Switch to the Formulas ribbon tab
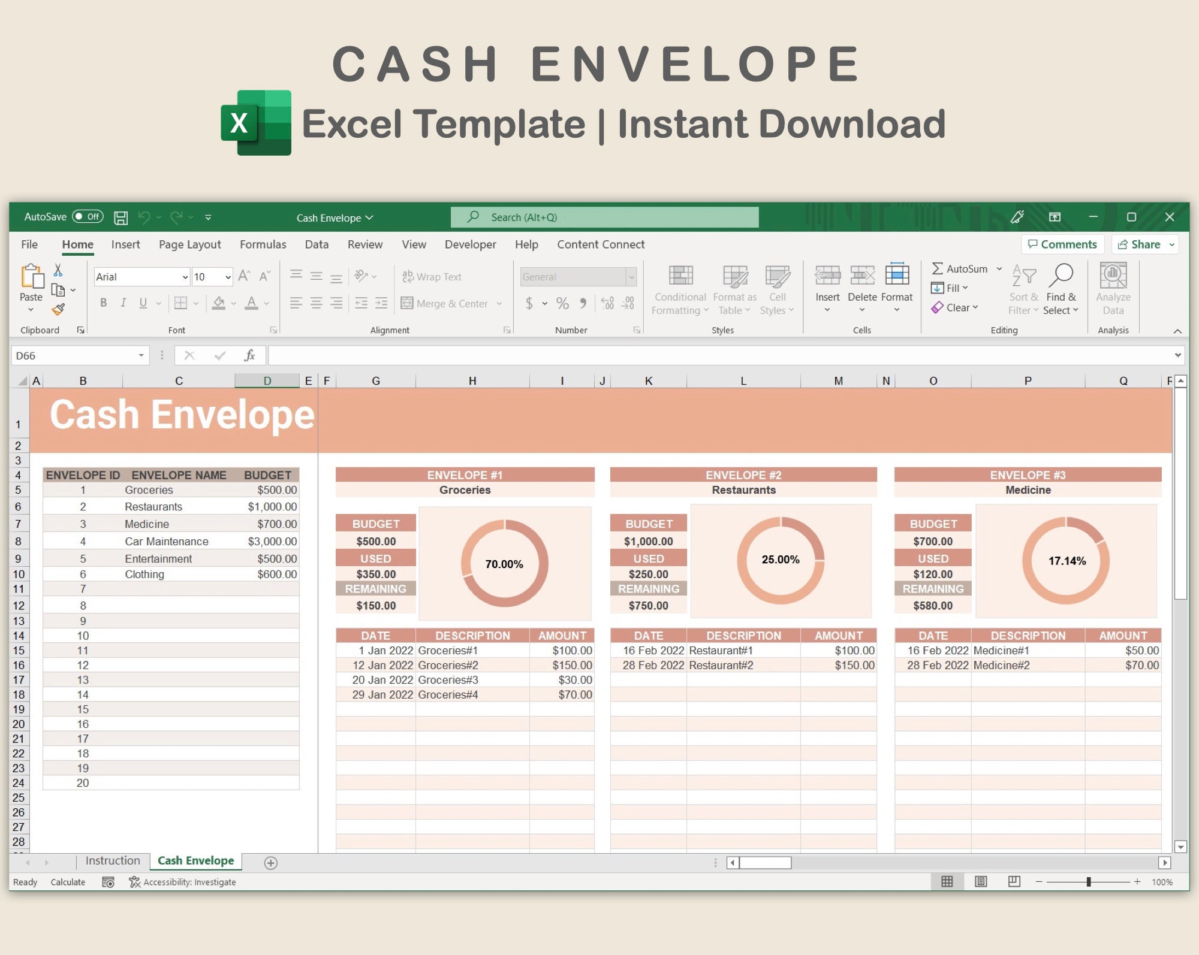This screenshot has width=1199, height=955. pyautogui.click(x=263, y=244)
